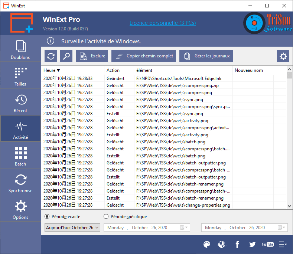Open the Aujourd'hui period dropdown

[72, 228]
